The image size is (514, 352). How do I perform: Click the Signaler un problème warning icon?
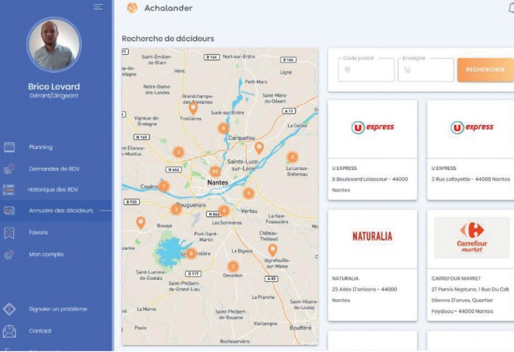[x=9, y=309]
